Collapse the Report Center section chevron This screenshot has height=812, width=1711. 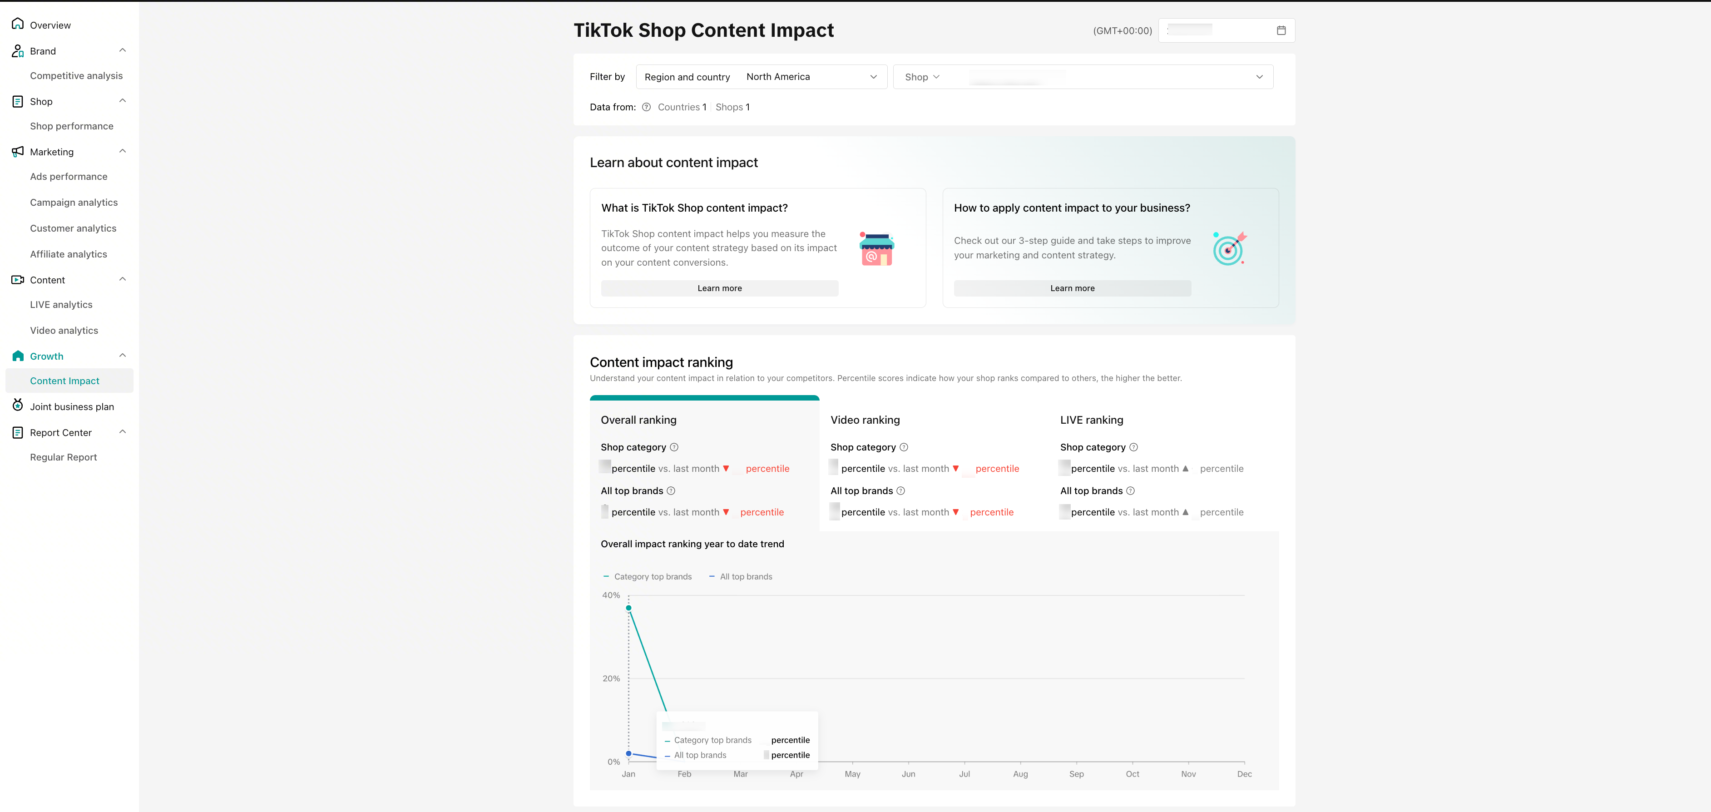click(122, 432)
